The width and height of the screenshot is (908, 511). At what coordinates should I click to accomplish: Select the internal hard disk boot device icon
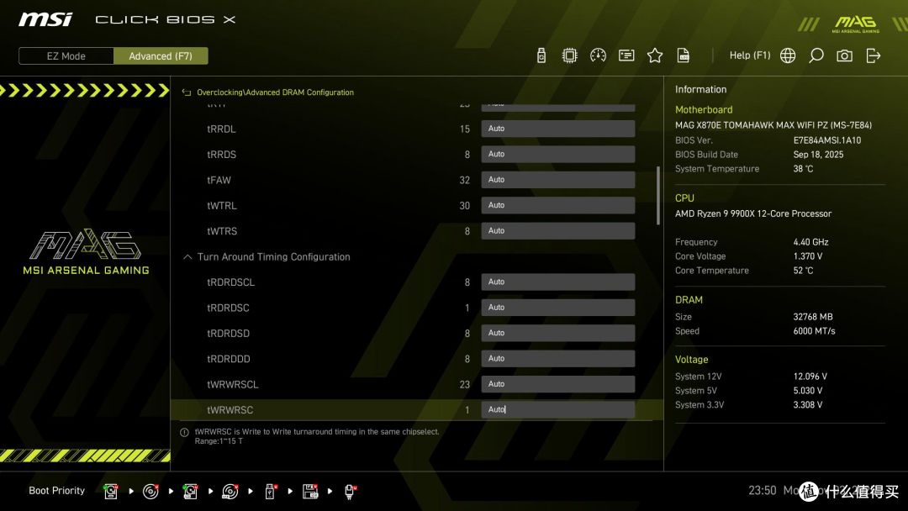(x=111, y=492)
